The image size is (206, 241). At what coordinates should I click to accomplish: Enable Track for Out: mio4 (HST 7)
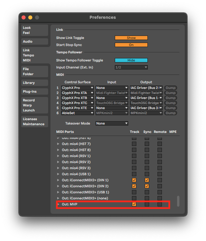pyautogui.click(x=134, y=144)
